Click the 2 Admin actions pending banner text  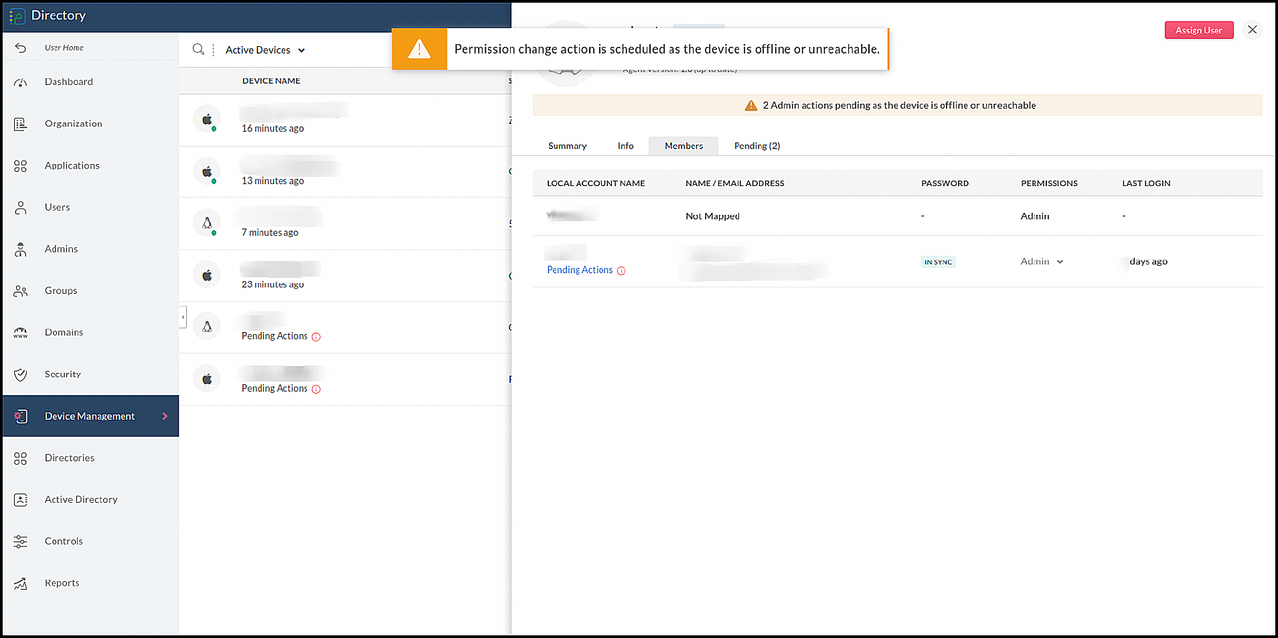[899, 106]
